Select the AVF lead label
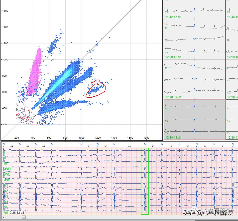The height and width of the screenshot is (221, 238). (x=7, y=180)
